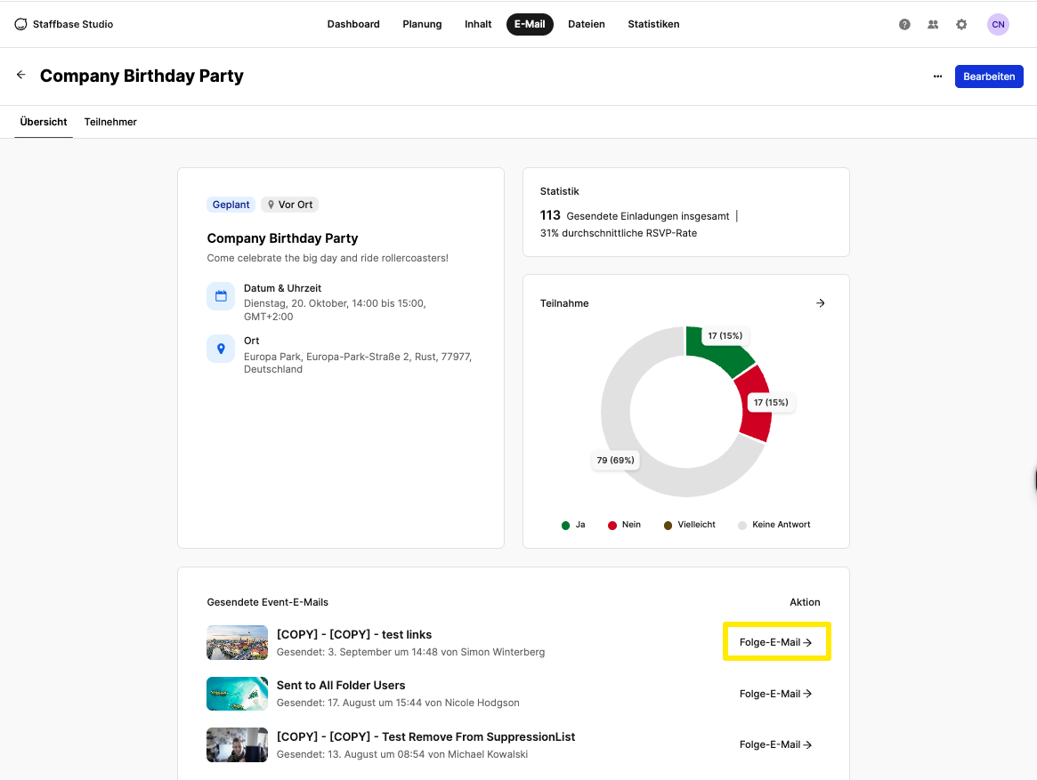
Task: Open Dateien in the top navigation
Action: tap(586, 24)
